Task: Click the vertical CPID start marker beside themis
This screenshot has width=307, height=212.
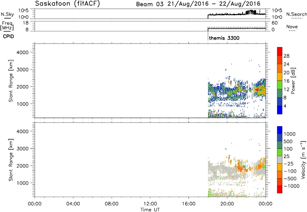Action: (x=208, y=36)
